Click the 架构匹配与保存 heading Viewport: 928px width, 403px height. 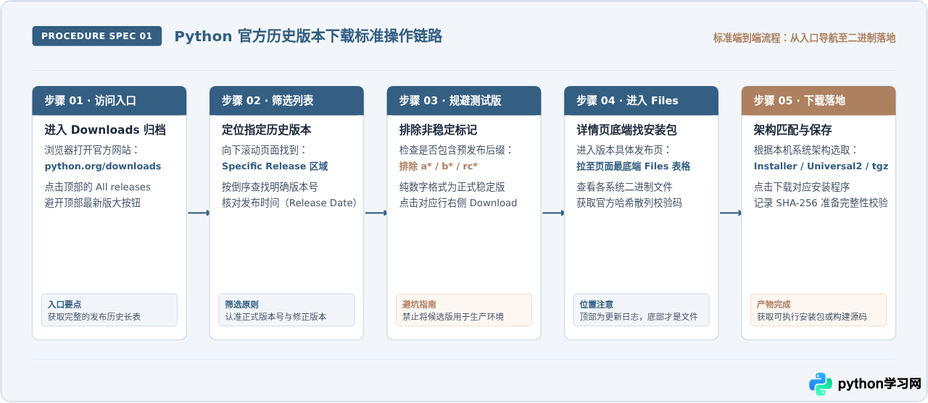(x=793, y=130)
